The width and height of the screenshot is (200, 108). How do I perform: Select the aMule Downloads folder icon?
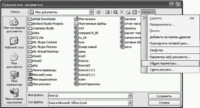coord(30,19)
